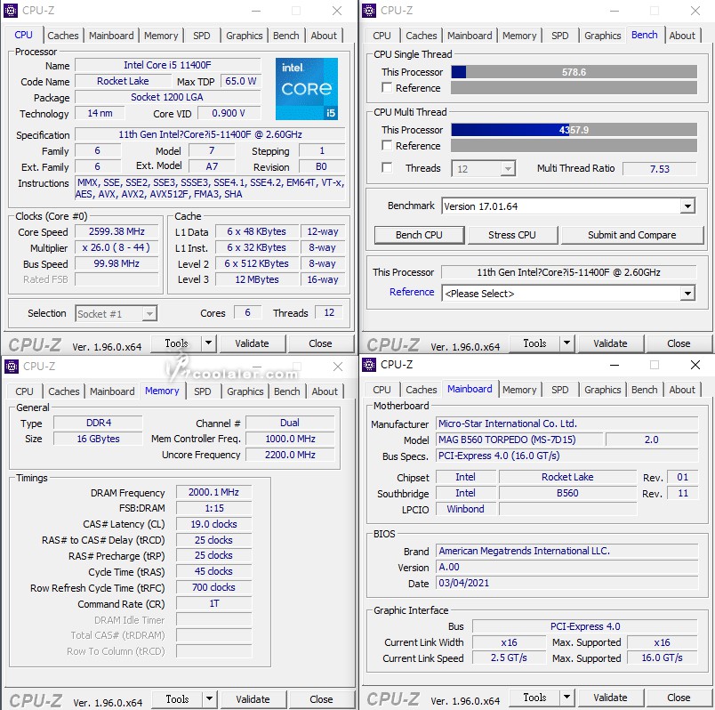Click the Stress CPU button
Viewport: 715px width, 710px height.
tap(512, 235)
